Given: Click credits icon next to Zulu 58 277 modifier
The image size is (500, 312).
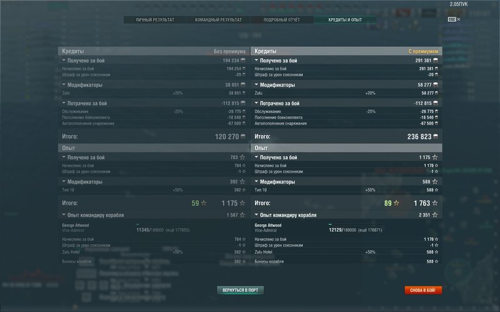Looking at the screenshot, I should tap(436, 93).
